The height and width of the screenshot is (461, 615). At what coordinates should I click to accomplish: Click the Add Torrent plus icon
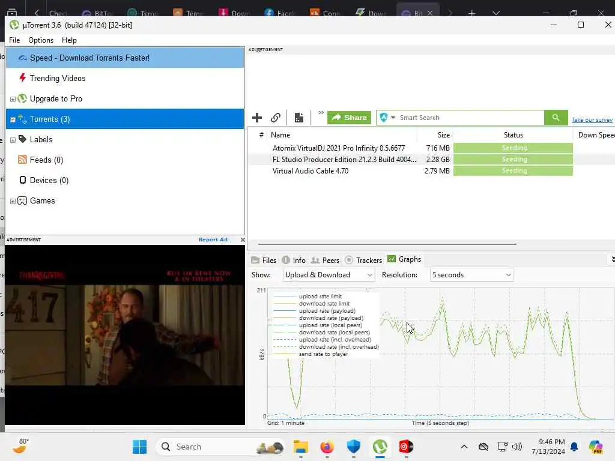257,118
